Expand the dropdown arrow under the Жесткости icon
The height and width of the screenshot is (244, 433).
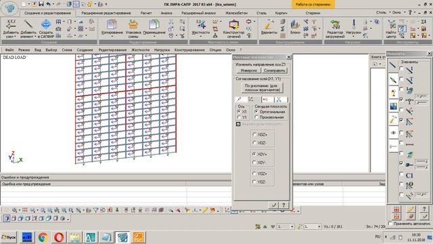201,37
